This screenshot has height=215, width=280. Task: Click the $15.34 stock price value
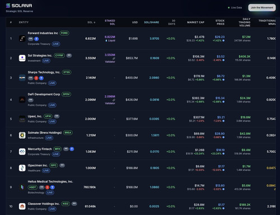(220, 98)
